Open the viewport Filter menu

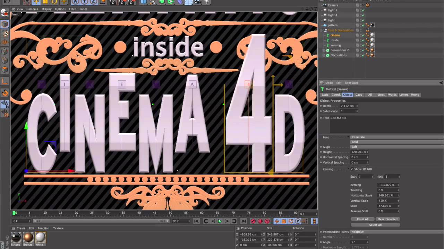point(72,9)
